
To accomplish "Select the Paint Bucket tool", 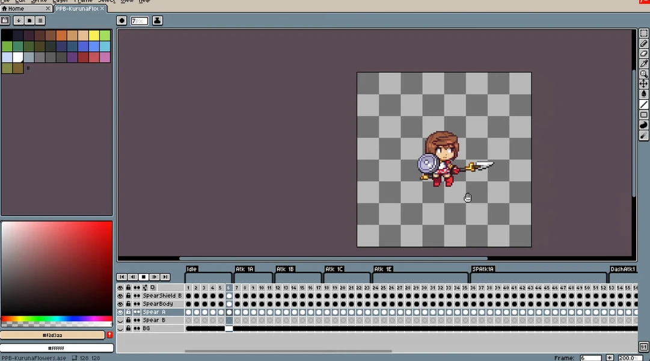I will (643, 94).
